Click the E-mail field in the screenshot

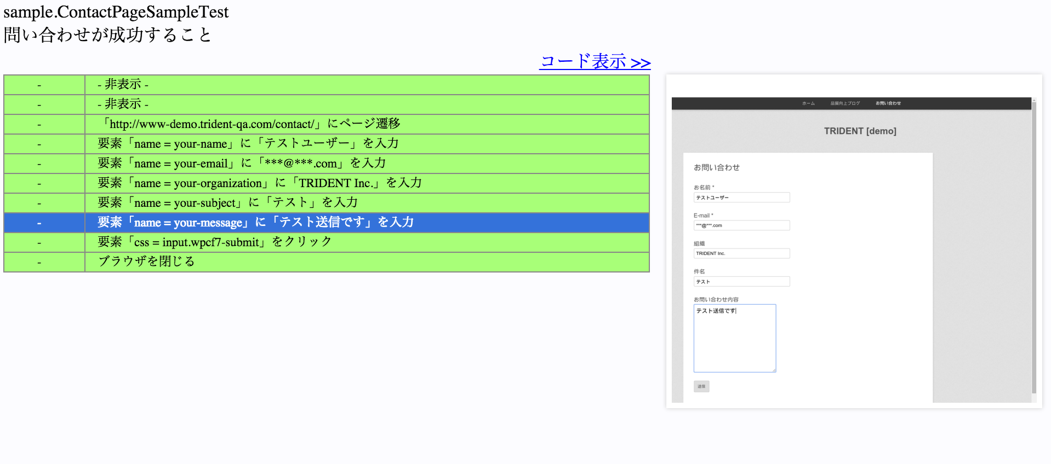pyautogui.click(x=741, y=225)
